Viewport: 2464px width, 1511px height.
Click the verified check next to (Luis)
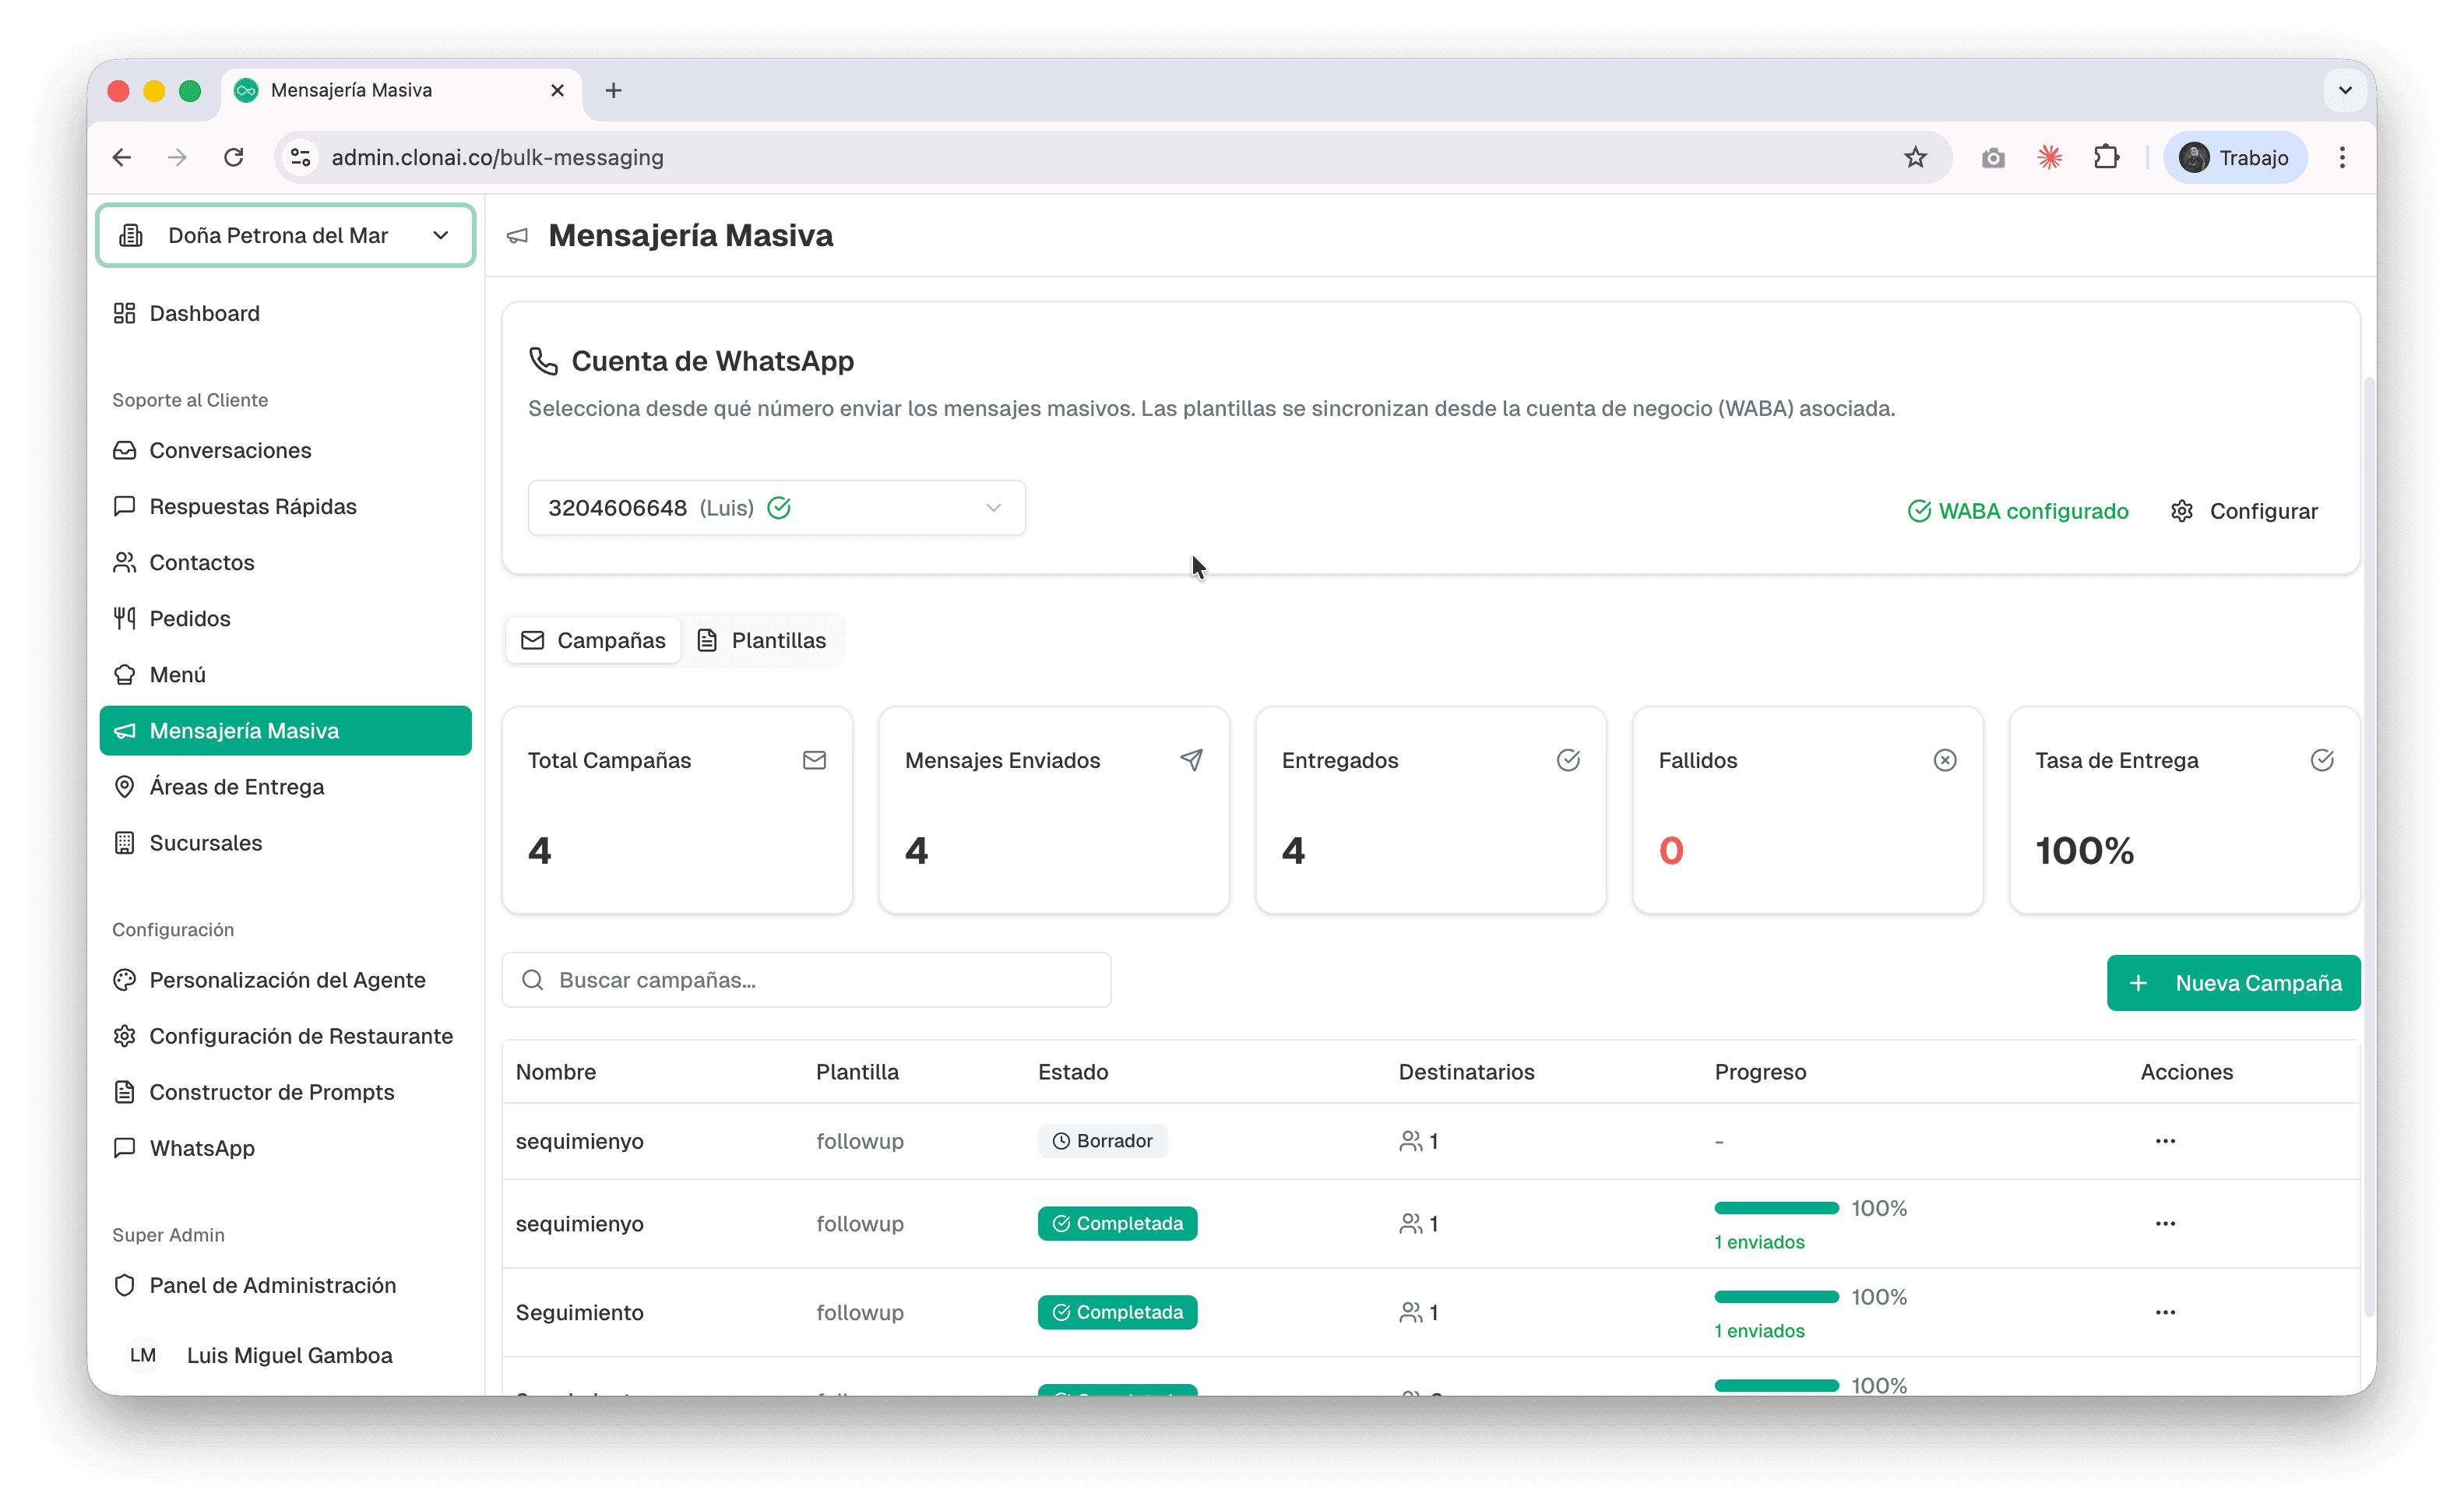point(779,508)
